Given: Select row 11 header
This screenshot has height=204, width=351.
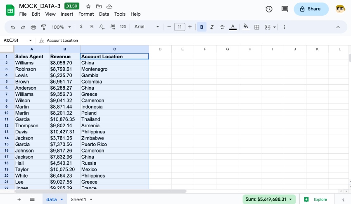Looking at the screenshot, I should pos(7,119).
